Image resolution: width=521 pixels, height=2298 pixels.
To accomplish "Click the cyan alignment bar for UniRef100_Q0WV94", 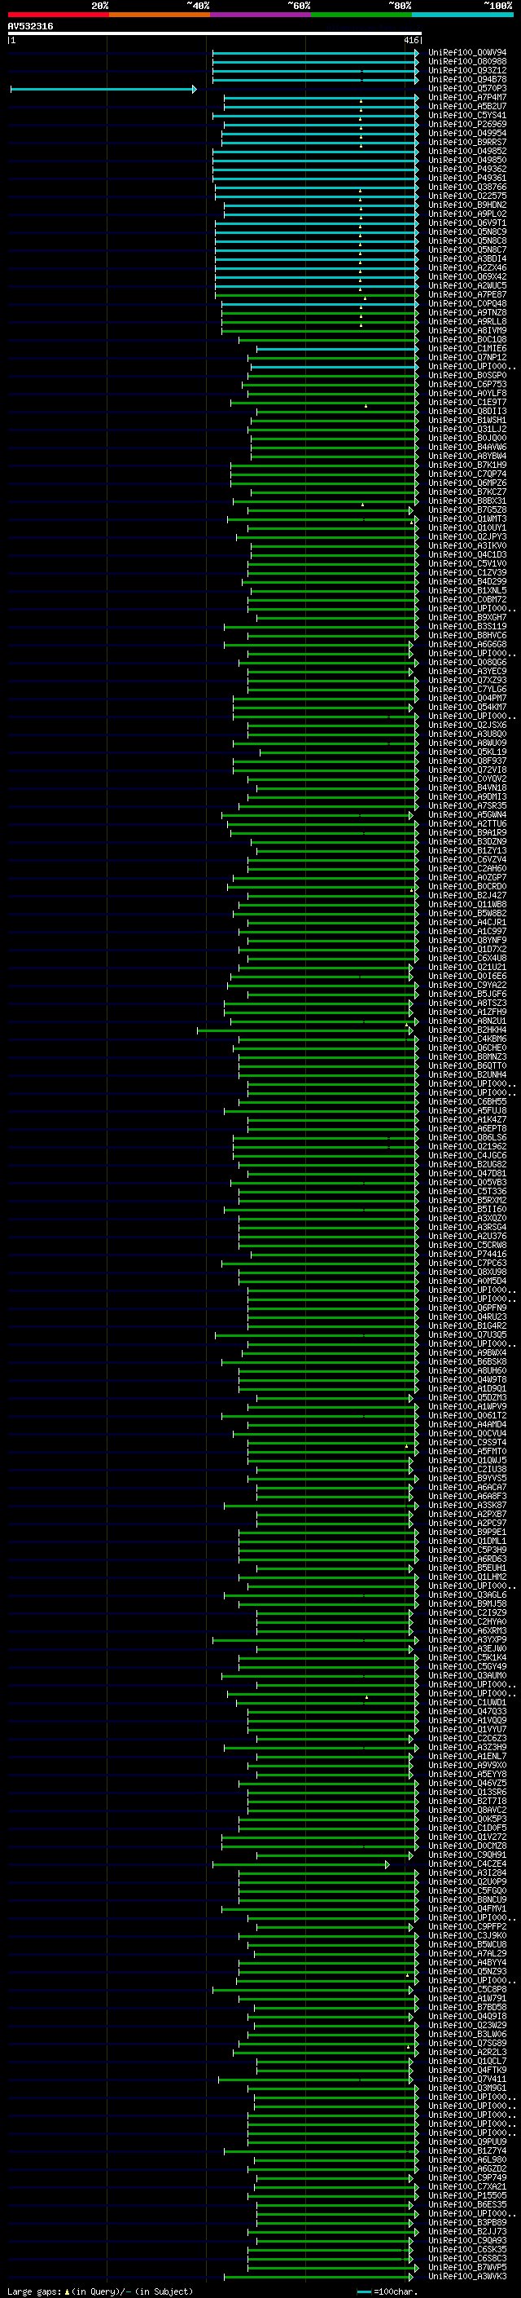I will tap(315, 54).
